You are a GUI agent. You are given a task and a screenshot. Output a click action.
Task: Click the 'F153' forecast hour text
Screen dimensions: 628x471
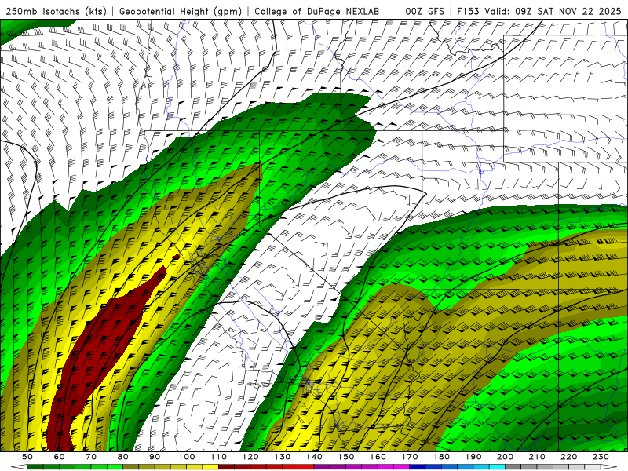tap(468, 11)
